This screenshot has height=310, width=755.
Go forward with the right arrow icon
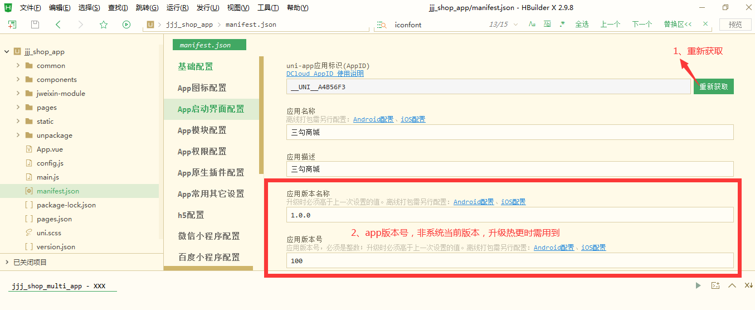coord(80,25)
